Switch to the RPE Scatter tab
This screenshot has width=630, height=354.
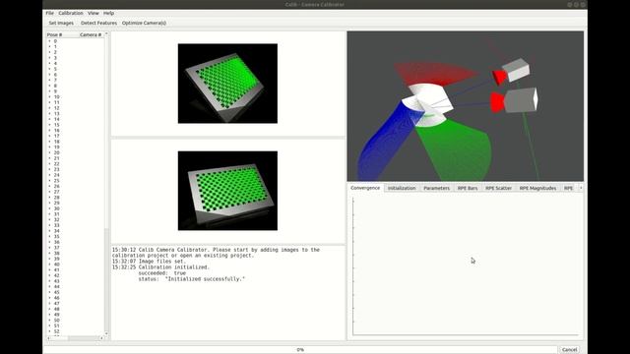[498, 188]
